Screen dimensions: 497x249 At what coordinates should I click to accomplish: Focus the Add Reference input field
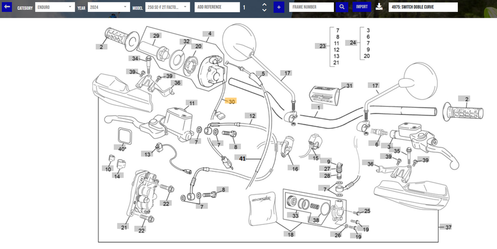[217, 7]
